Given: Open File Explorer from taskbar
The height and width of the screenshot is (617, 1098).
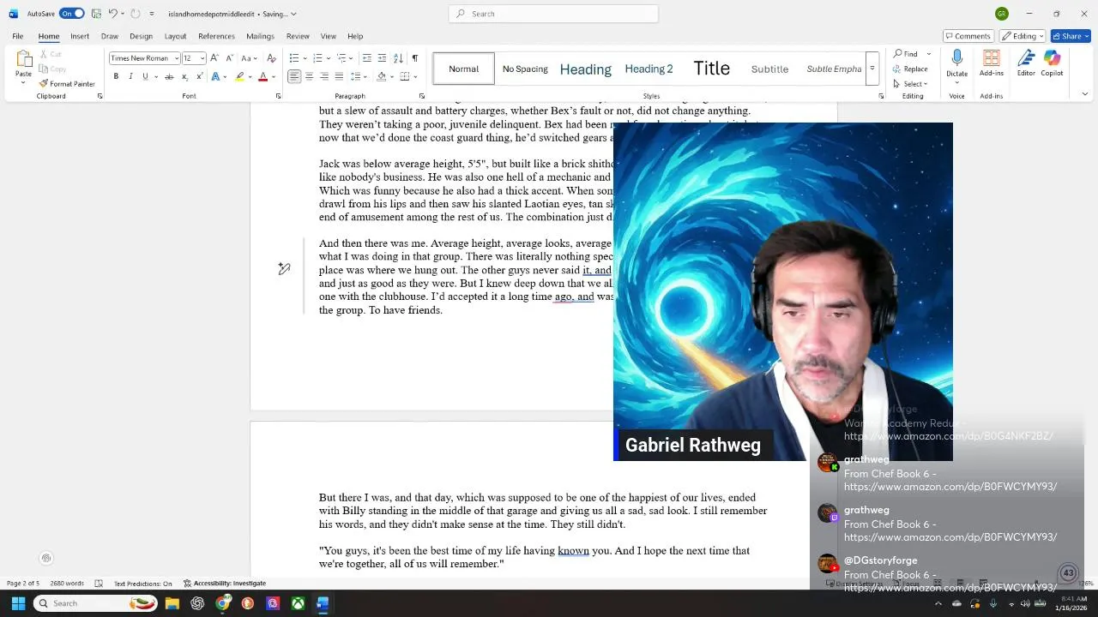Looking at the screenshot, I should coord(172,603).
